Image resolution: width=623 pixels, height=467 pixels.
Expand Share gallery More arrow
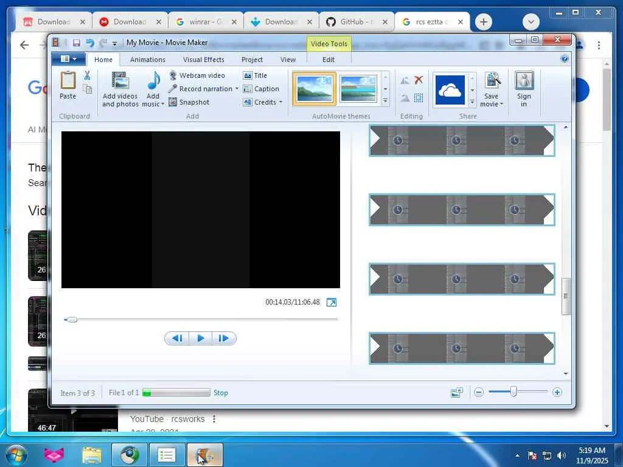pos(472,102)
